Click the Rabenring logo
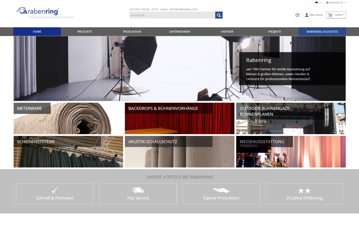Viewport: 359px width, 237px height. coord(38,12)
